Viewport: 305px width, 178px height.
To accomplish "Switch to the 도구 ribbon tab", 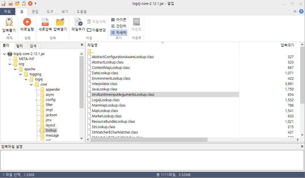I will click(x=50, y=12).
